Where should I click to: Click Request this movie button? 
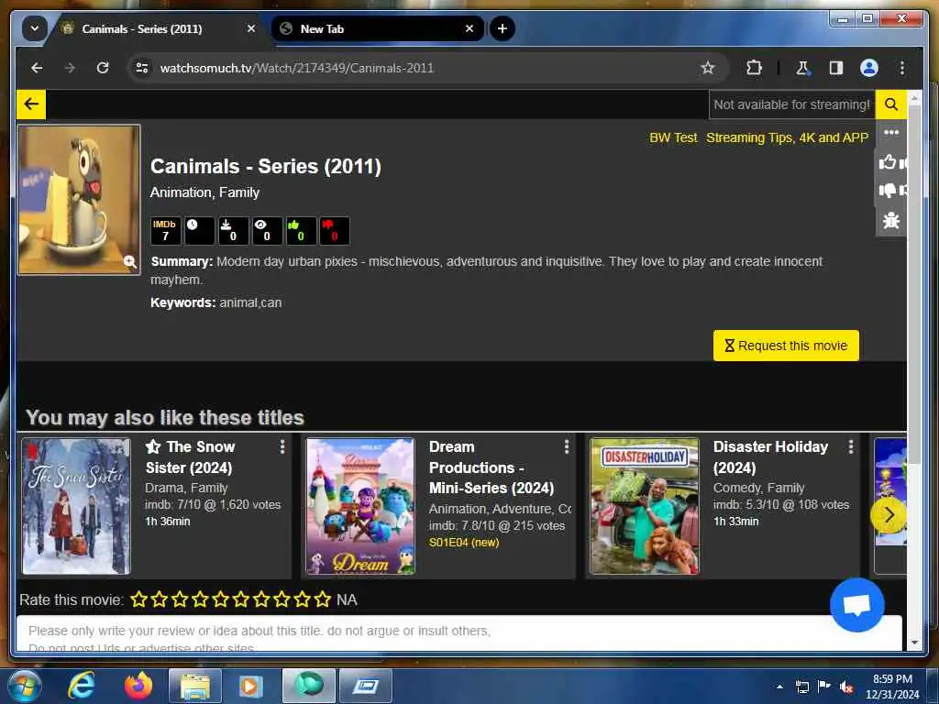click(786, 346)
